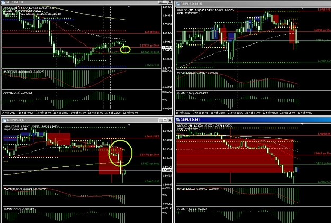Maximize the GBPUSD,H1 chart window
The height and width of the screenshot is (223, 331).
[165, 2]
